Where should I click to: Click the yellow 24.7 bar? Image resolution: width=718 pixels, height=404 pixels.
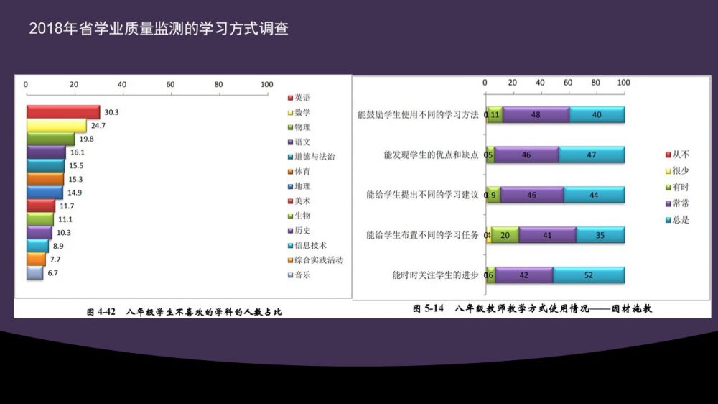pyautogui.click(x=56, y=126)
